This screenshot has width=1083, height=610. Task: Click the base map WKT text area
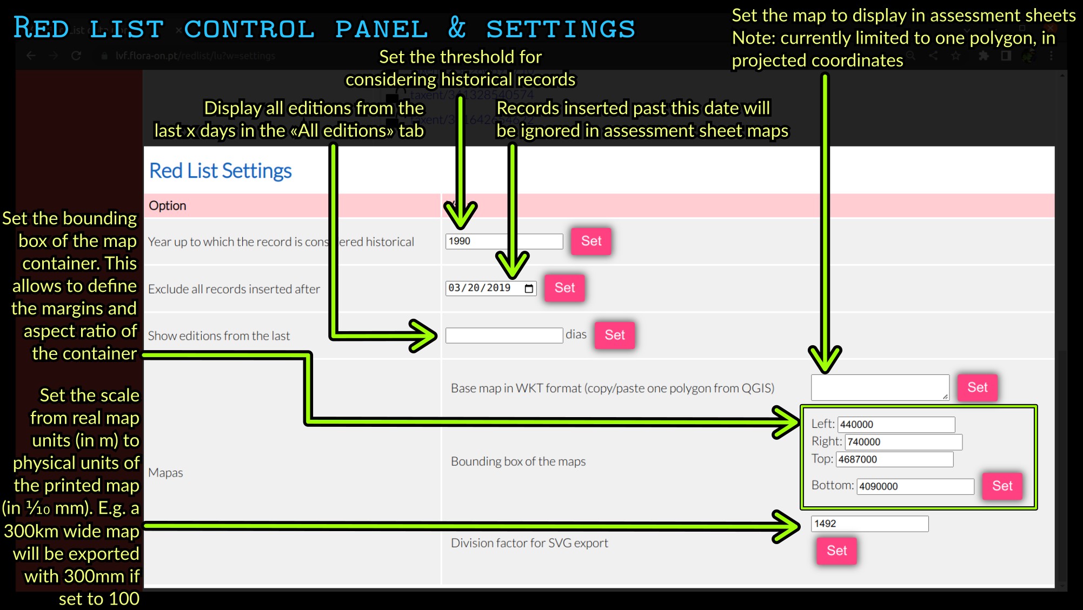(881, 386)
